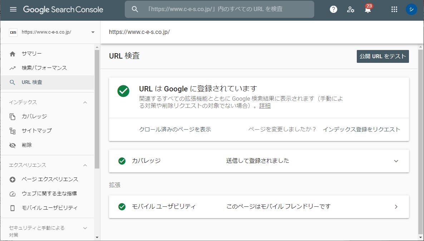Click the large green check beside URL は Google
Screen dimensions: 424x241
tap(123, 91)
